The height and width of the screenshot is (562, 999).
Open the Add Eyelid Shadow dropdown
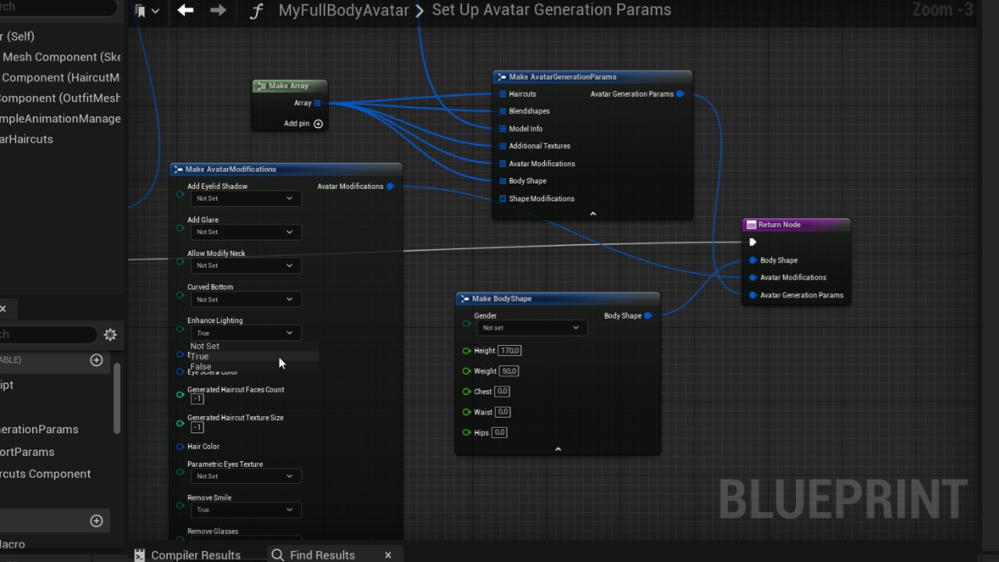[245, 198]
